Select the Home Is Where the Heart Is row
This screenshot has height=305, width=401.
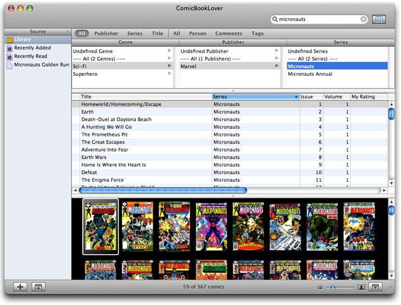(230, 165)
